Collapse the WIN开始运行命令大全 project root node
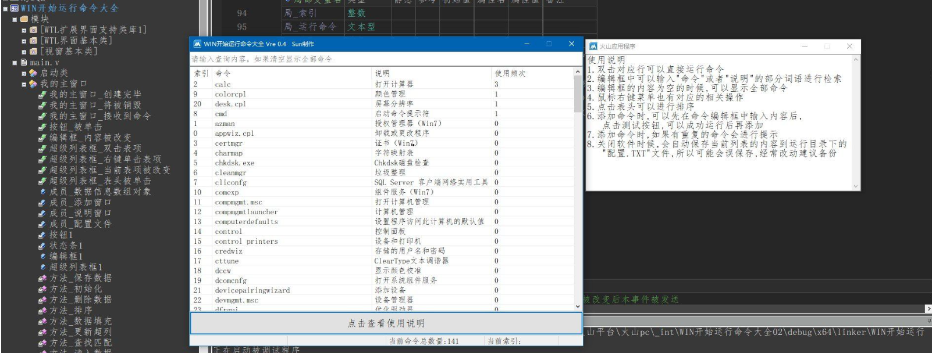932x353 pixels. click(5, 8)
